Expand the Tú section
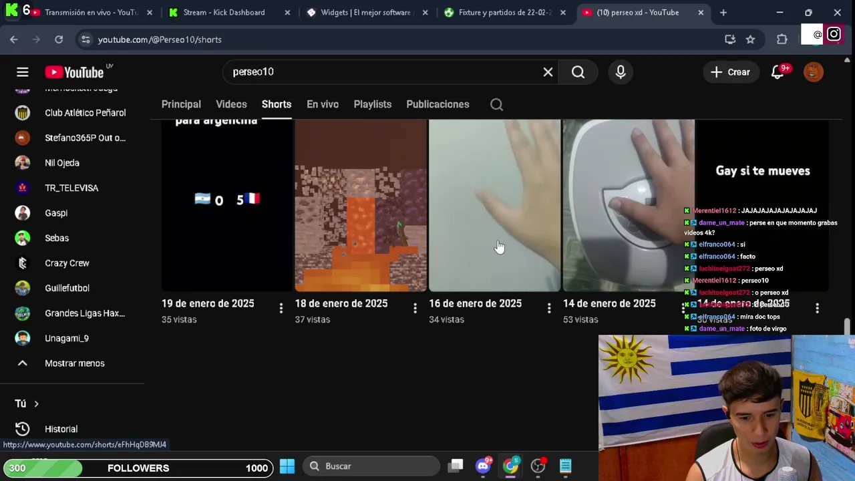Image resolution: width=855 pixels, height=481 pixels. pos(27,404)
